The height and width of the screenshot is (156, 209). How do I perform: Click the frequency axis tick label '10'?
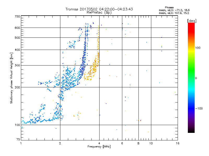click(151, 143)
